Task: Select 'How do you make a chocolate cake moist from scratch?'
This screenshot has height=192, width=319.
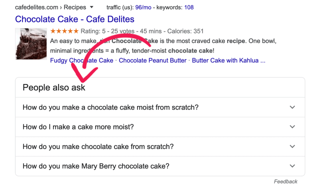Action: (110, 107)
